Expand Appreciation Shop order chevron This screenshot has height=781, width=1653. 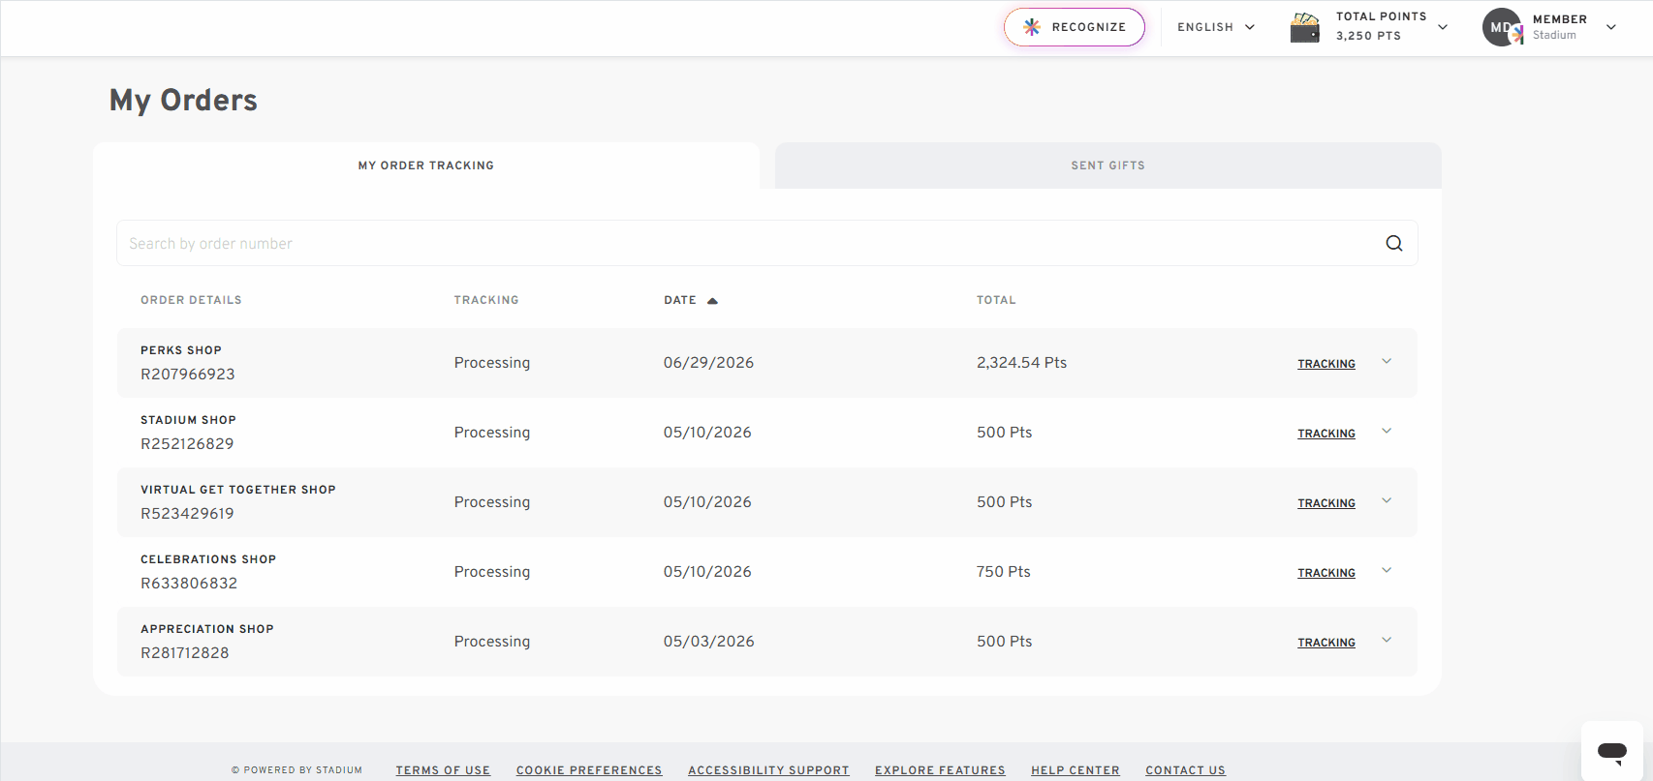pos(1387,641)
